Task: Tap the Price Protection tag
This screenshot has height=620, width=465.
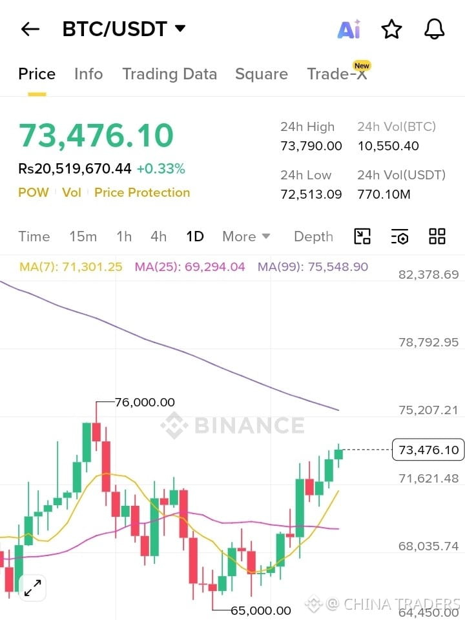Action: coord(142,192)
